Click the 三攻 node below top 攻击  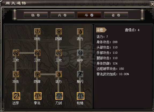pyautogui.click(x=37, y=53)
